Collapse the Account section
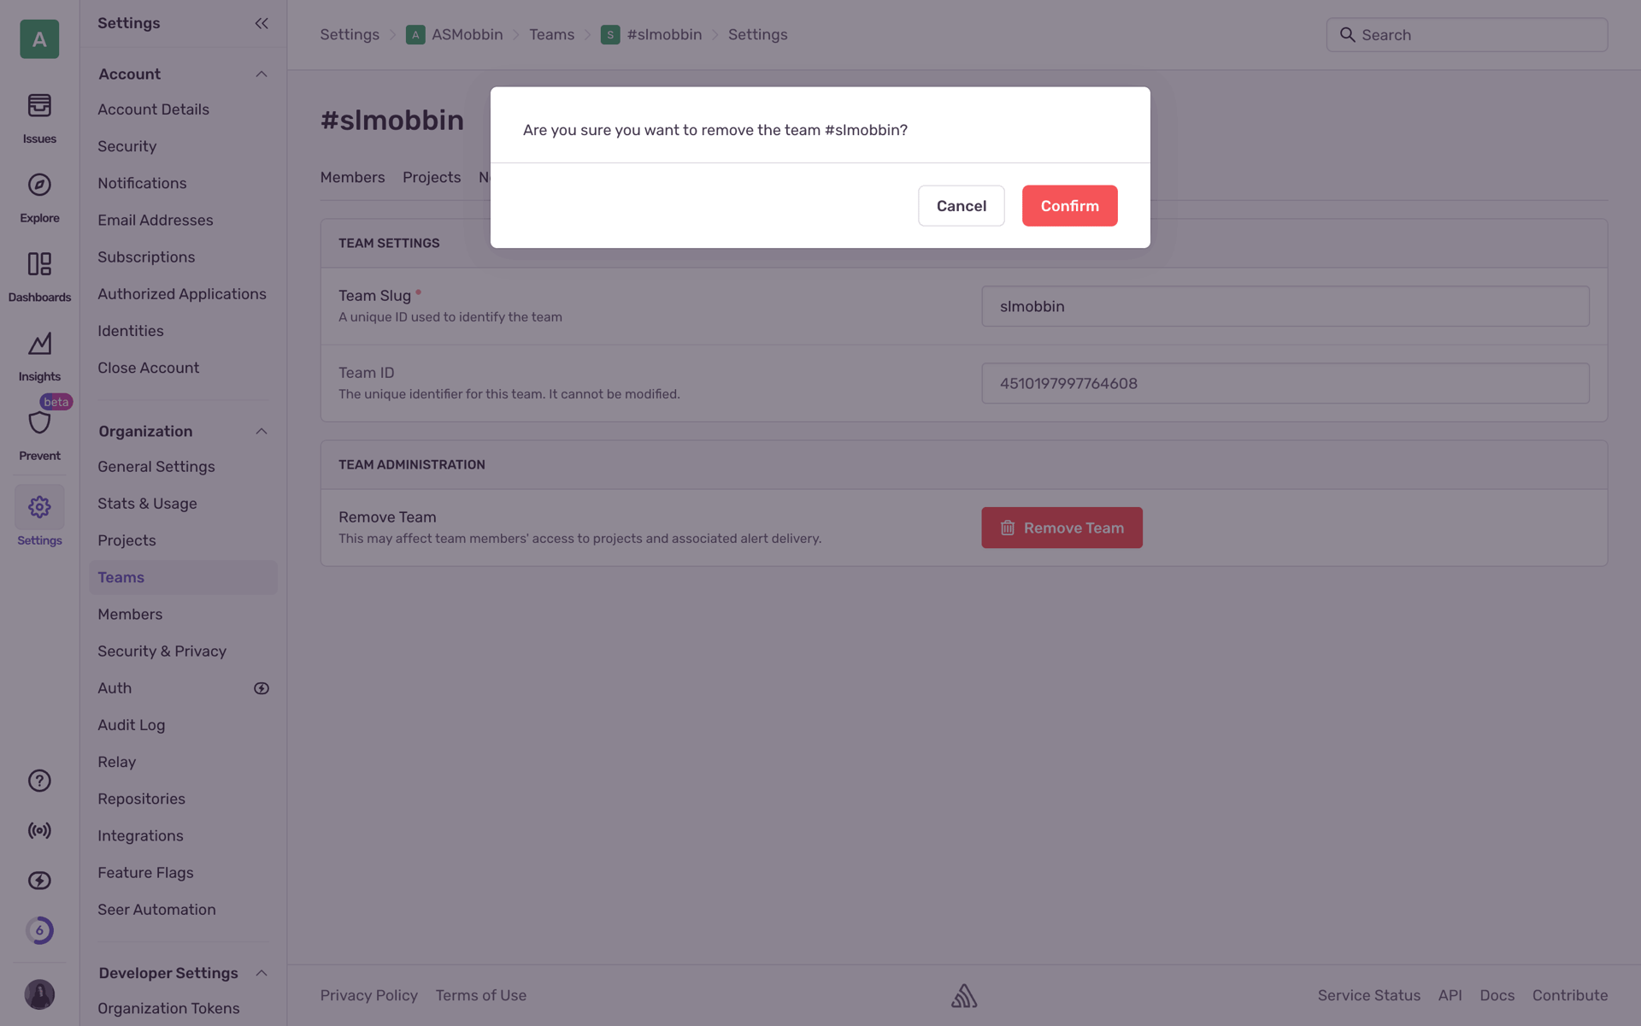The width and height of the screenshot is (1641, 1026). tap(262, 74)
